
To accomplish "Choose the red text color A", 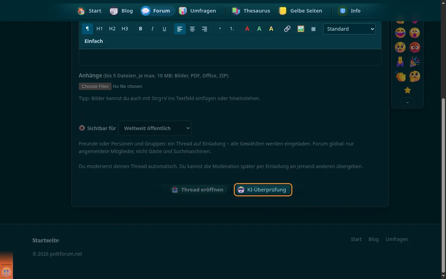I will (x=247, y=29).
